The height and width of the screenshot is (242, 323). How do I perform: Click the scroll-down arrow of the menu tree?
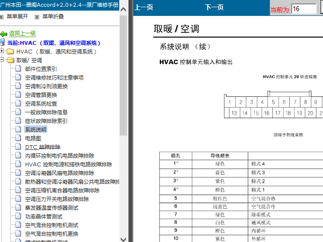point(123,239)
